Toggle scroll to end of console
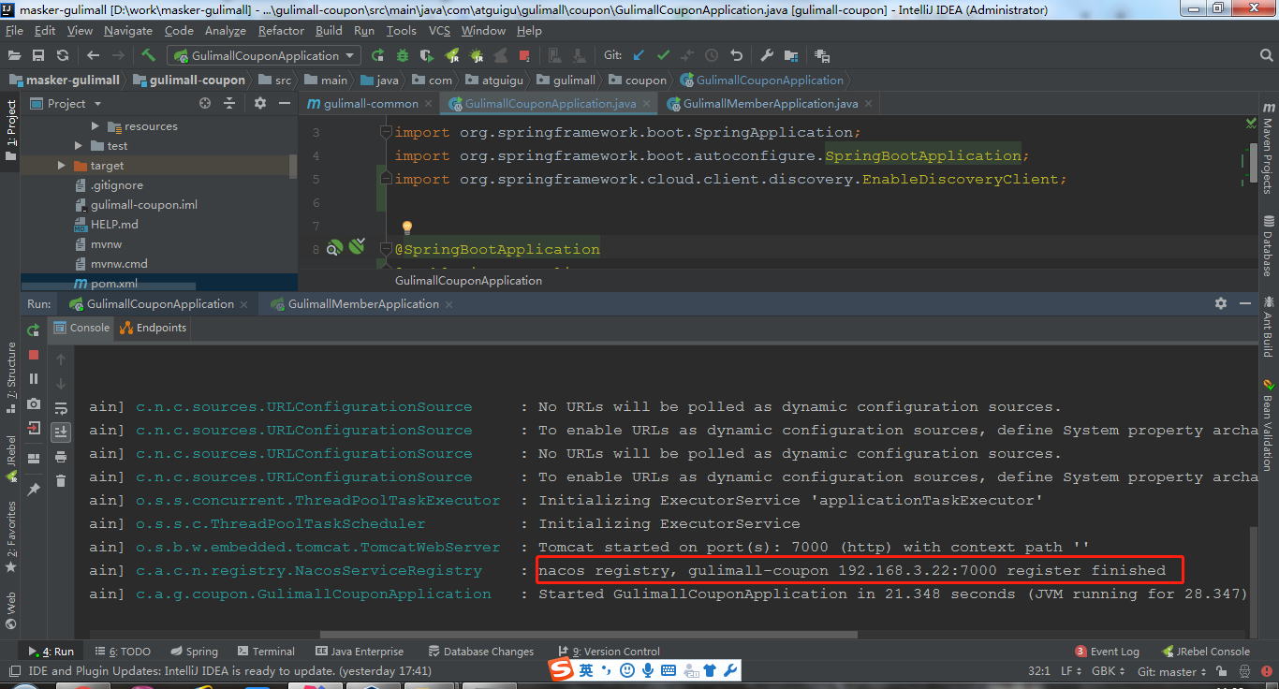 61,432
